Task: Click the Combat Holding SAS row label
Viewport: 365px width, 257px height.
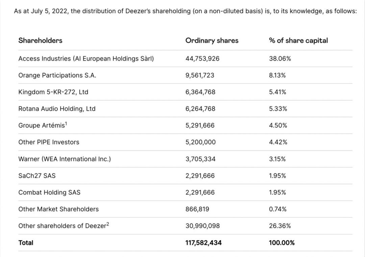Action: coord(49,192)
